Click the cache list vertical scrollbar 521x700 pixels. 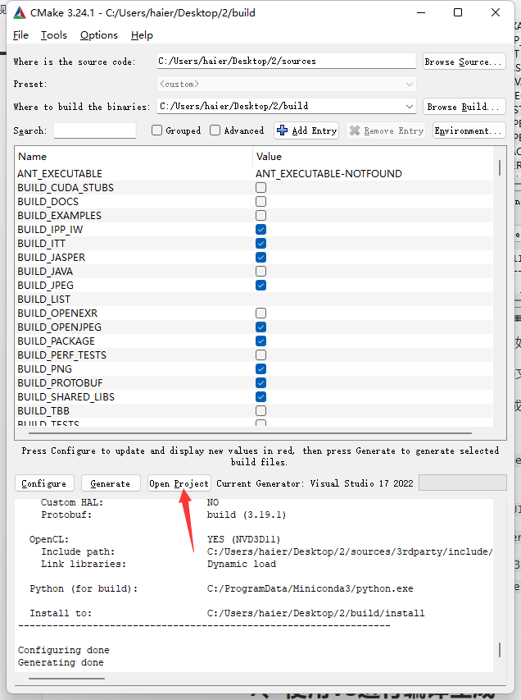tap(500, 168)
